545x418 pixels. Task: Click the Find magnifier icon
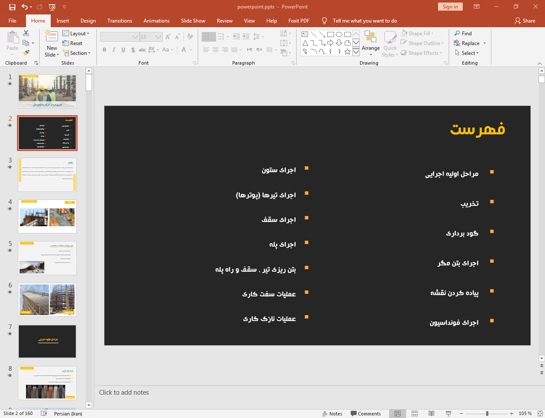[x=457, y=33]
